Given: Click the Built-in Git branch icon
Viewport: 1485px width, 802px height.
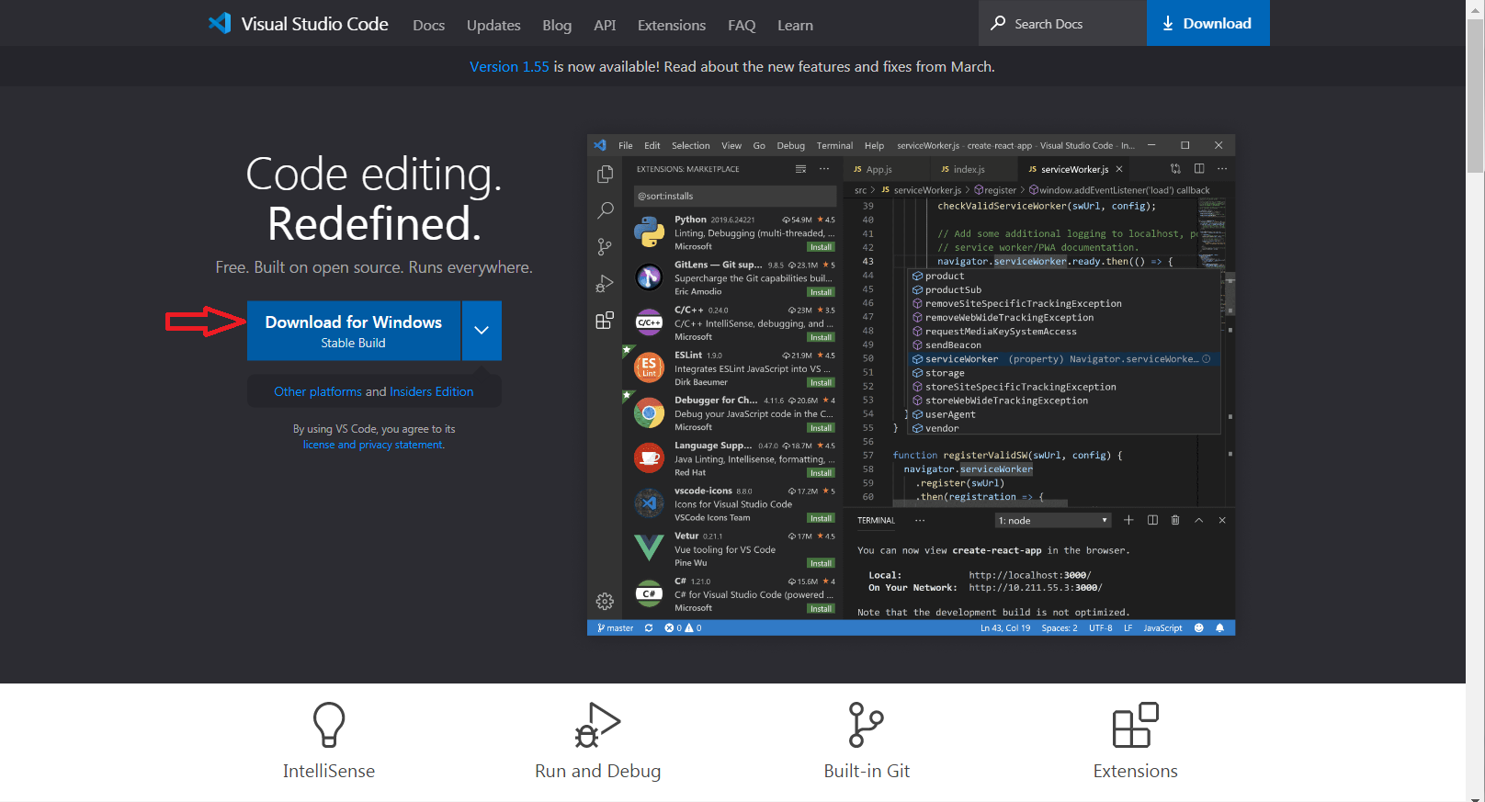Looking at the screenshot, I should point(867,725).
